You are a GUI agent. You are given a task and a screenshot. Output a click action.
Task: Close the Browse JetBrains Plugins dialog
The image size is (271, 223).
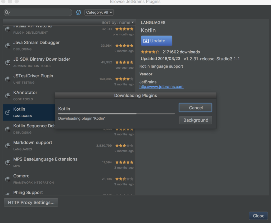[258, 216]
